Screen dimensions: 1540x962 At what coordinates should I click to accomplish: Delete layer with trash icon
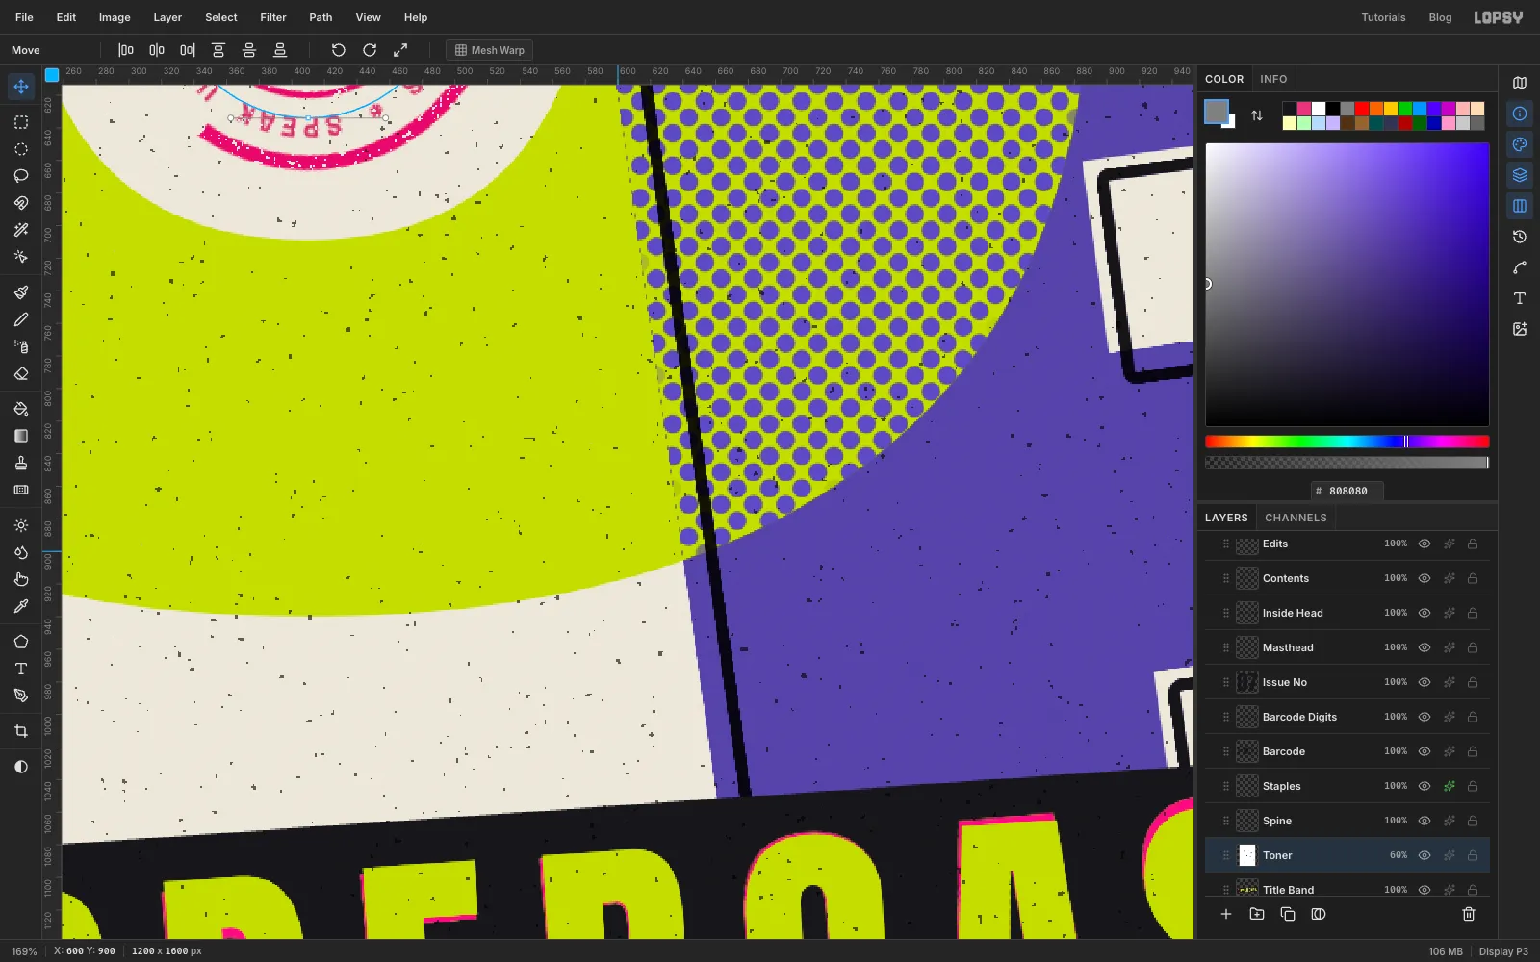pyautogui.click(x=1469, y=914)
